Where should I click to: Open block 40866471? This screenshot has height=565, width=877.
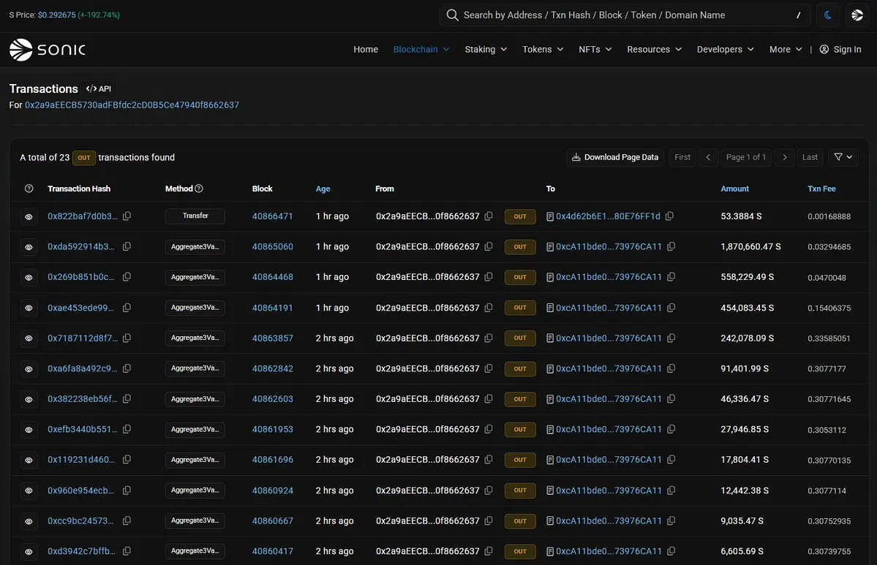pos(272,216)
